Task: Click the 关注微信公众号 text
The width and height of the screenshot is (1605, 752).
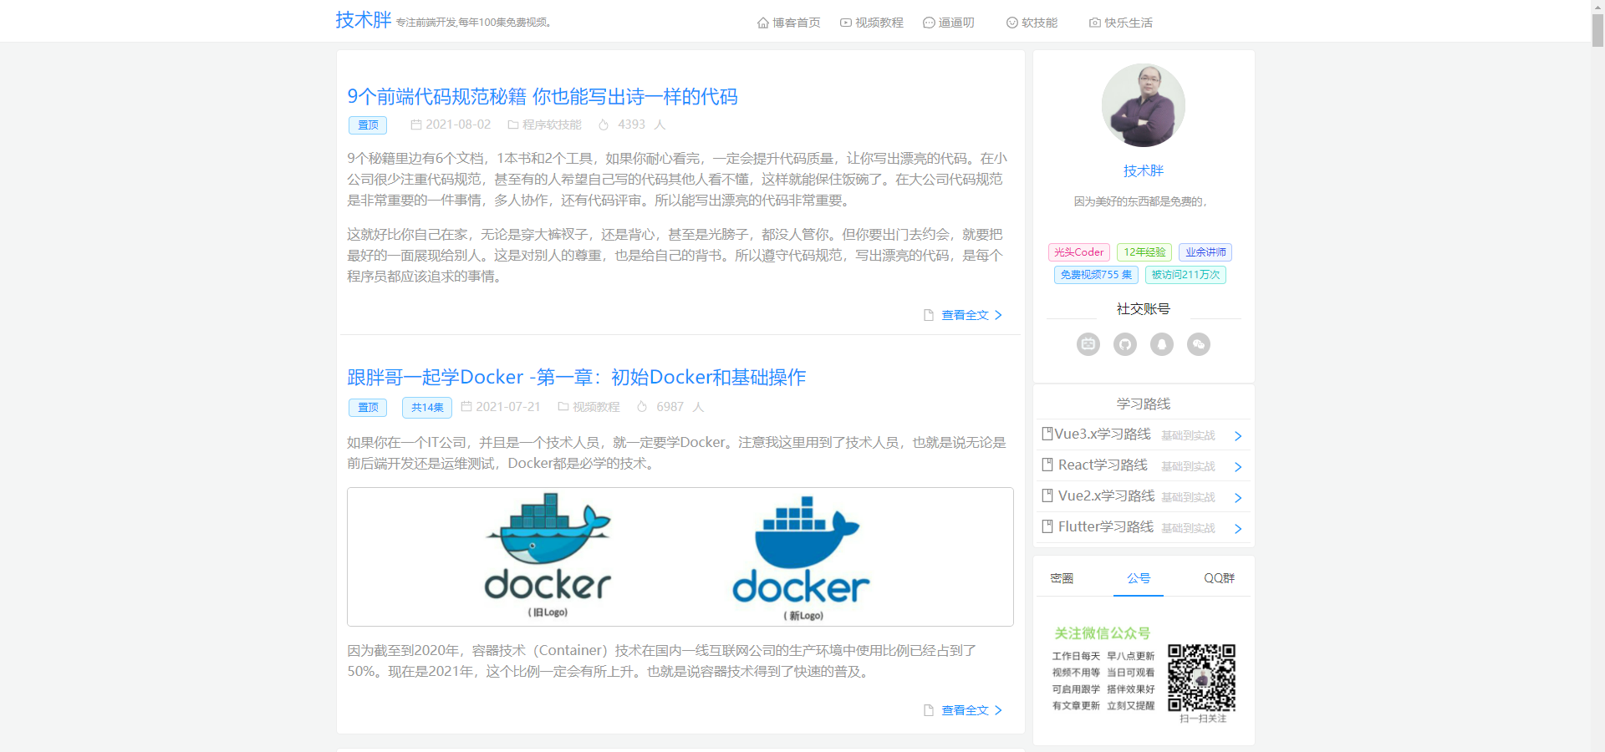Action: tap(1102, 633)
